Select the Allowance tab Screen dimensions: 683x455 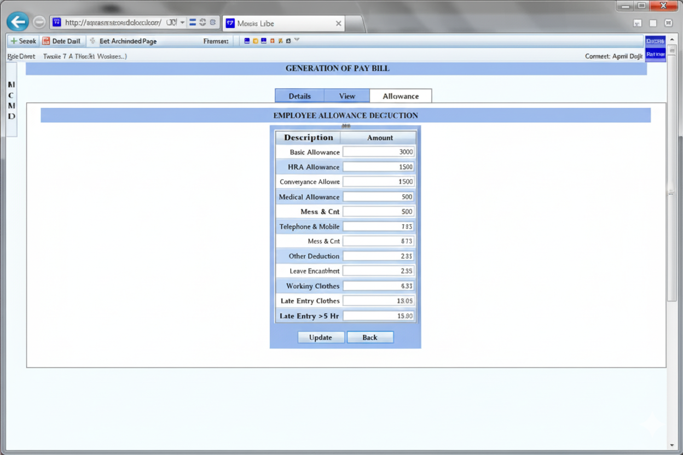tap(401, 96)
